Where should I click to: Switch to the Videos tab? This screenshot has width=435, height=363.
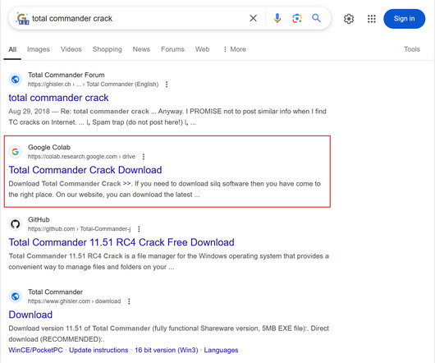pos(71,49)
